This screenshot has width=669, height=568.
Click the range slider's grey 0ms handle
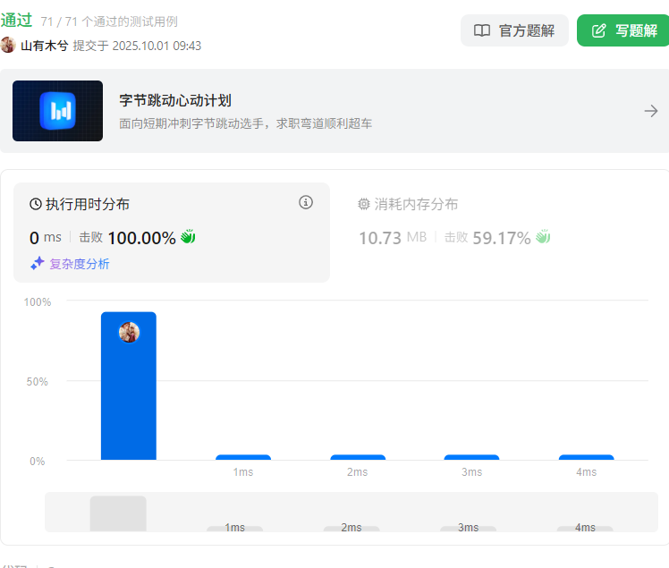[118, 513]
